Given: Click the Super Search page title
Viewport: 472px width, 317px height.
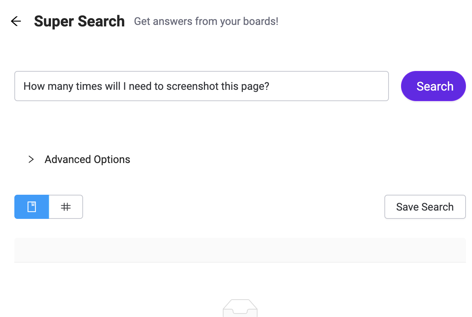Looking at the screenshot, I should tap(79, 22).
